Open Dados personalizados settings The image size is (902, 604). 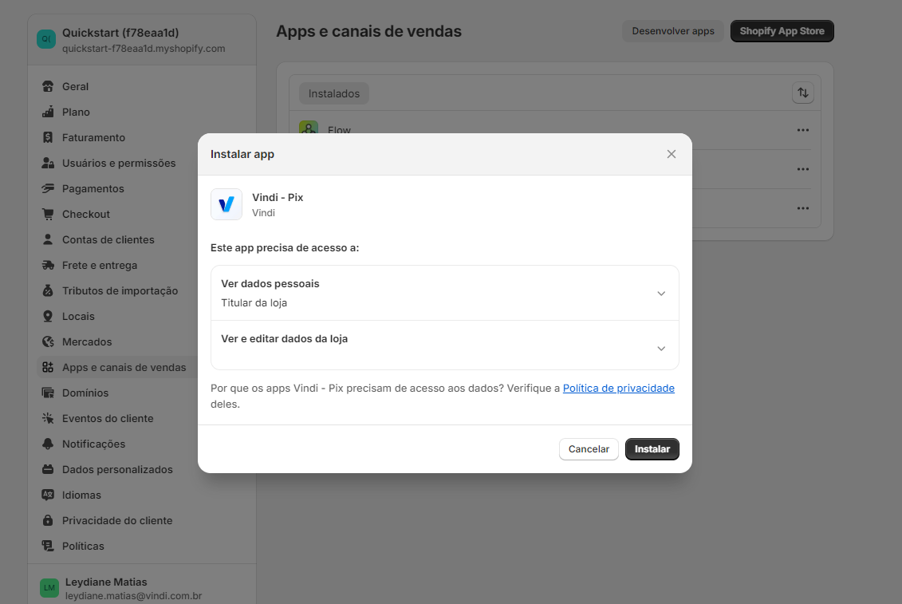click(x=117, y=469)
